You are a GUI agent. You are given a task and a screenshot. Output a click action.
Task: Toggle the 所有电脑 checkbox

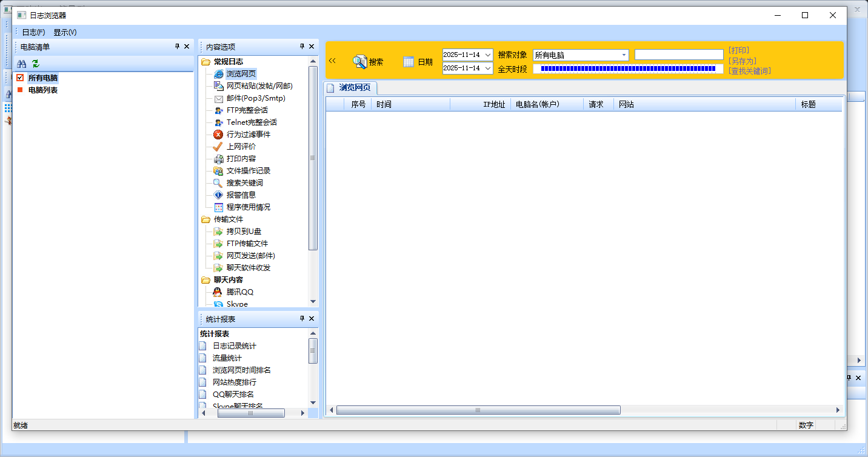point(20,78)
